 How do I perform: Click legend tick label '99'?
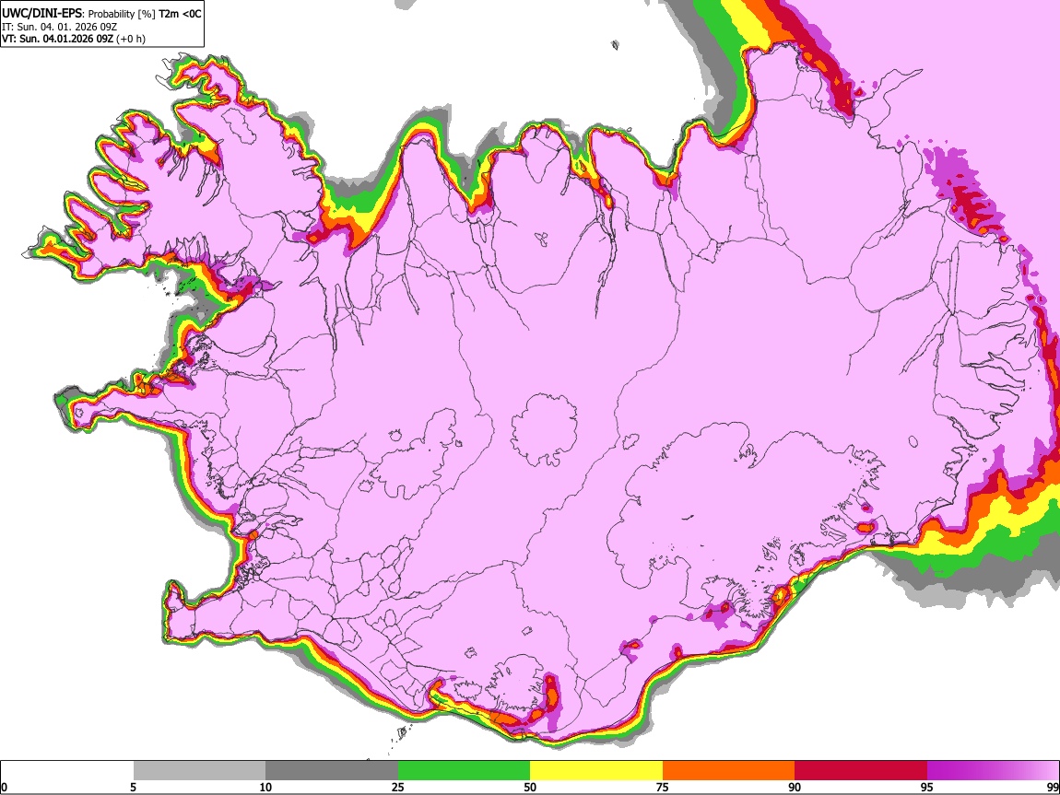pos(1053,787)
